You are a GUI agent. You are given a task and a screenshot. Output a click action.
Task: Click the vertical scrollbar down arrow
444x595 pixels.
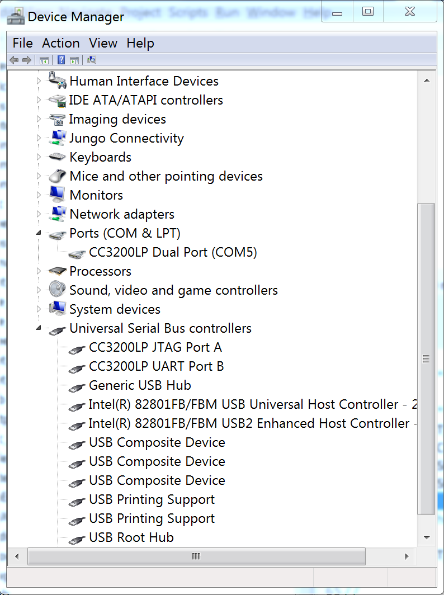click(427, 537)
